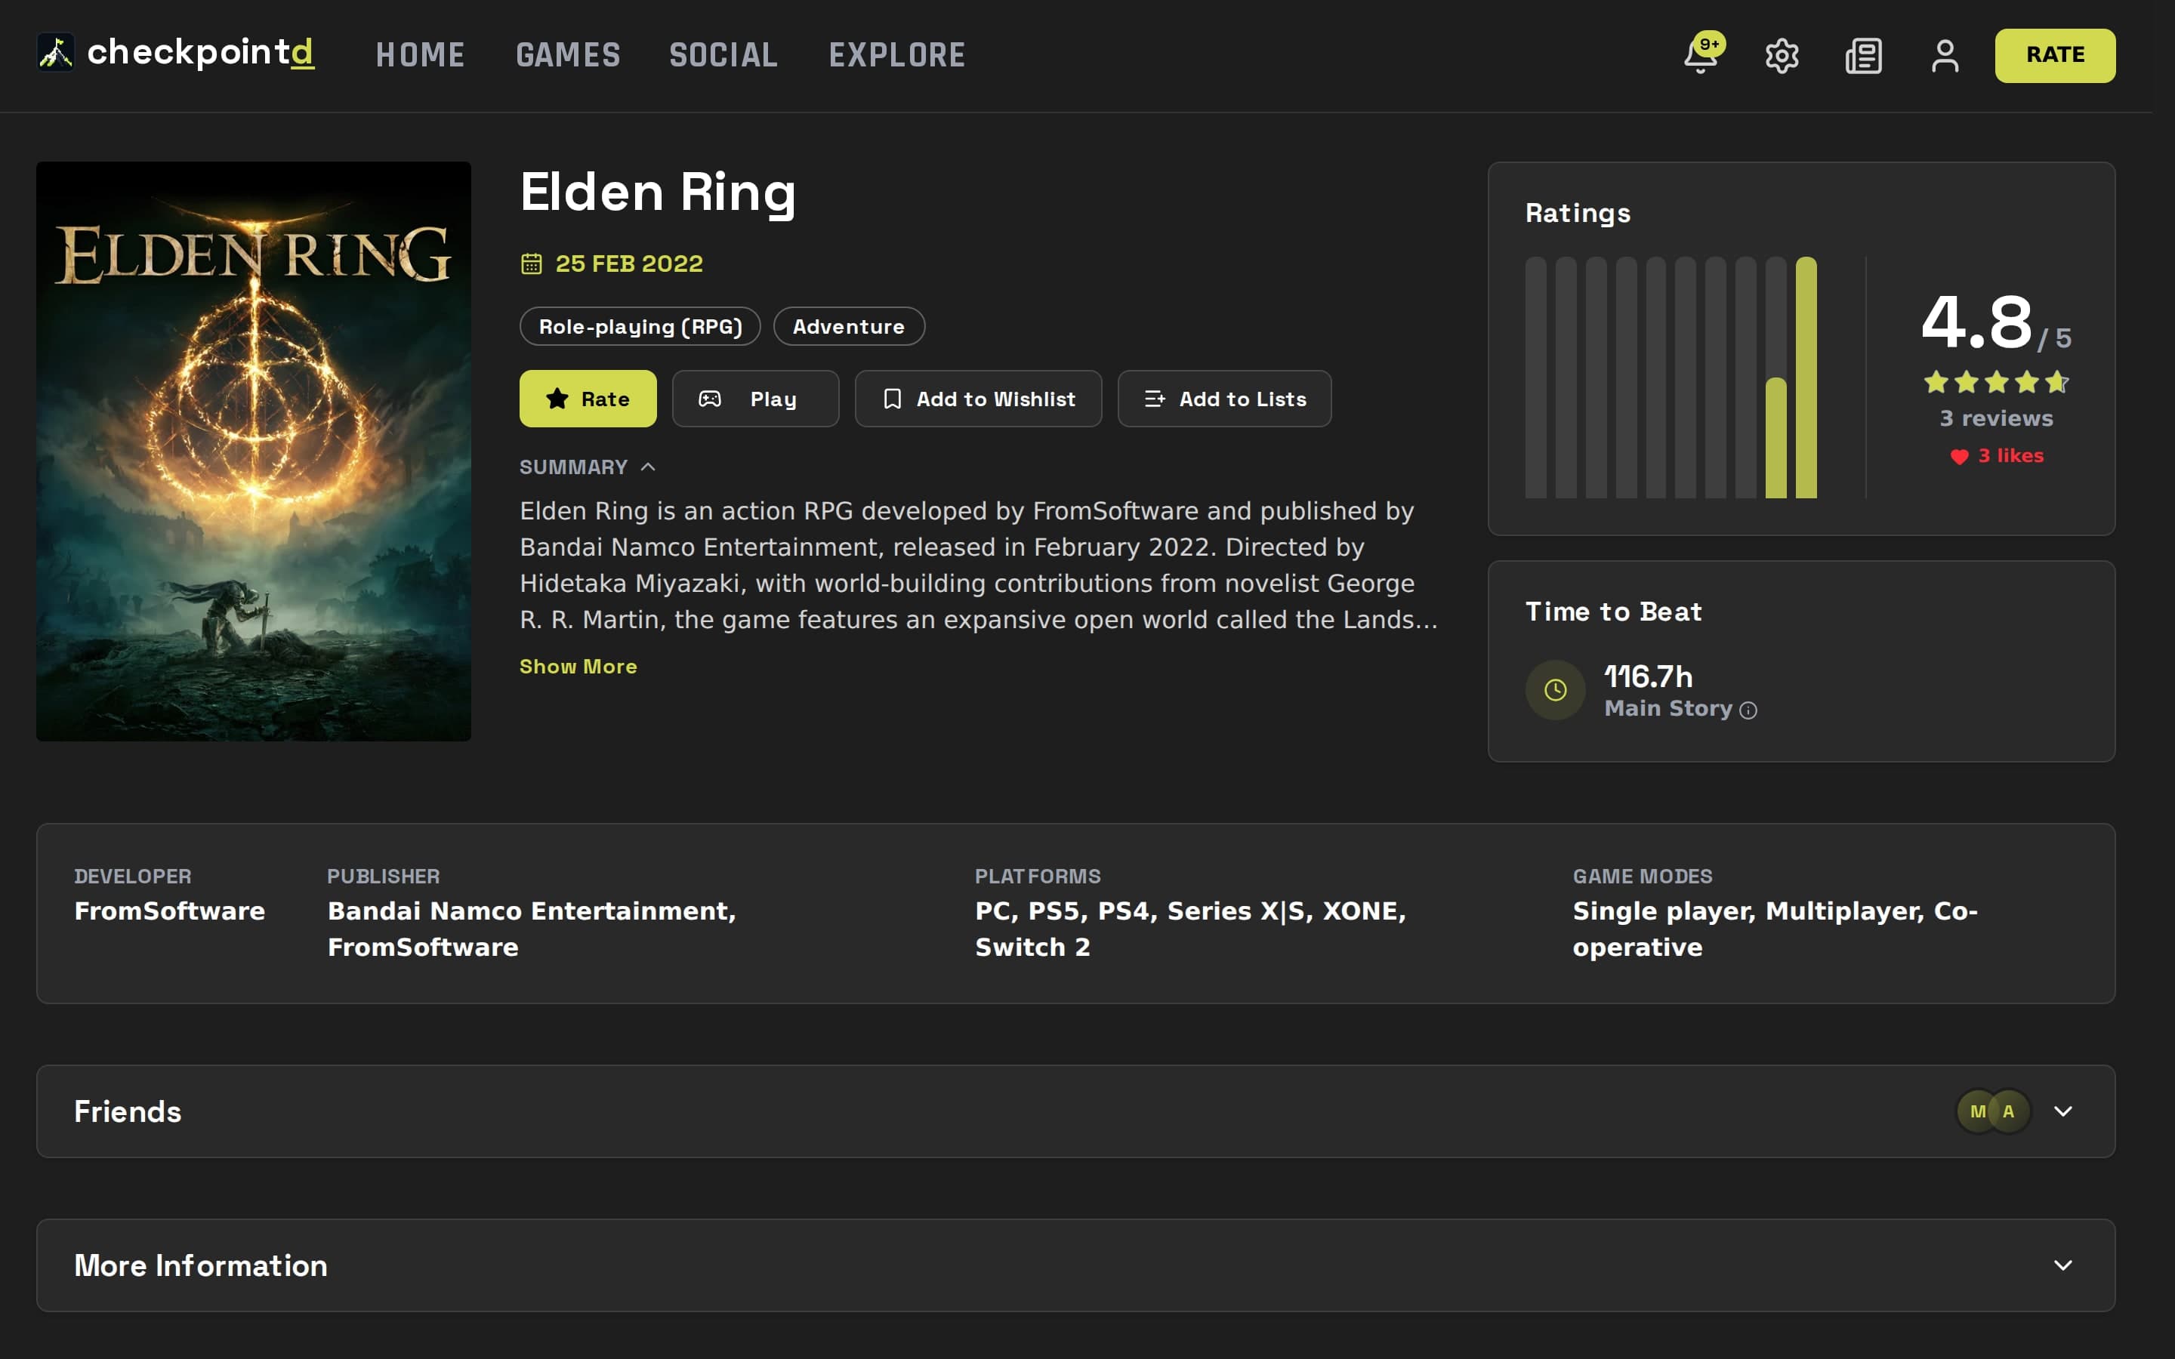Open the SOCIAL menu item
Image resolution: width=2175 pixels, height=1359 pixels.
click(x=723, y=55)
